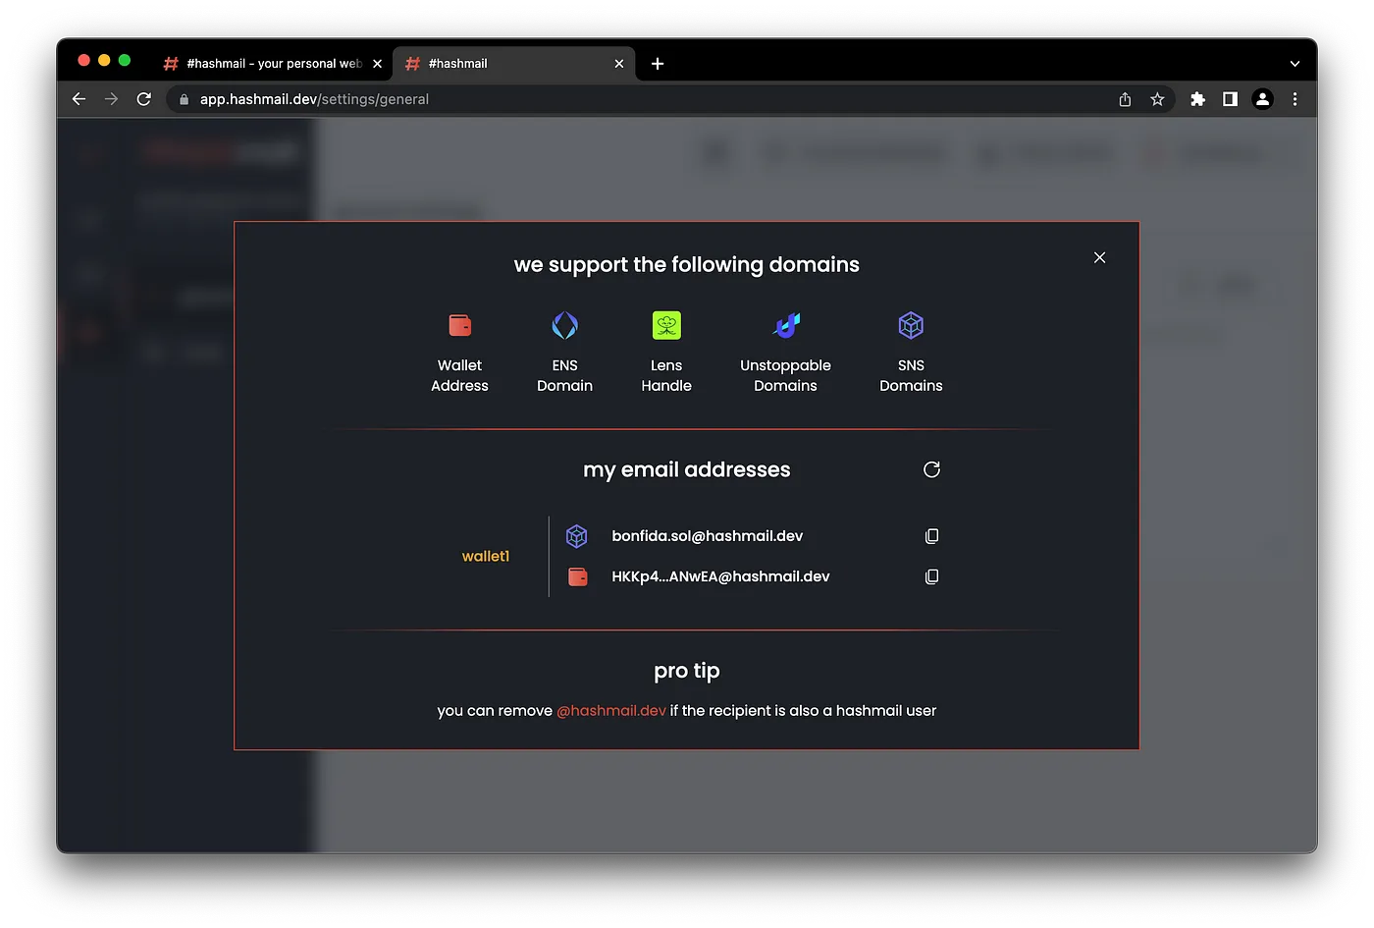The height and width of the screenshot is (928, 1374).
Task: Select HKKp4...ANwEA@hashmail.dev text
Action: tap(720, 576)
